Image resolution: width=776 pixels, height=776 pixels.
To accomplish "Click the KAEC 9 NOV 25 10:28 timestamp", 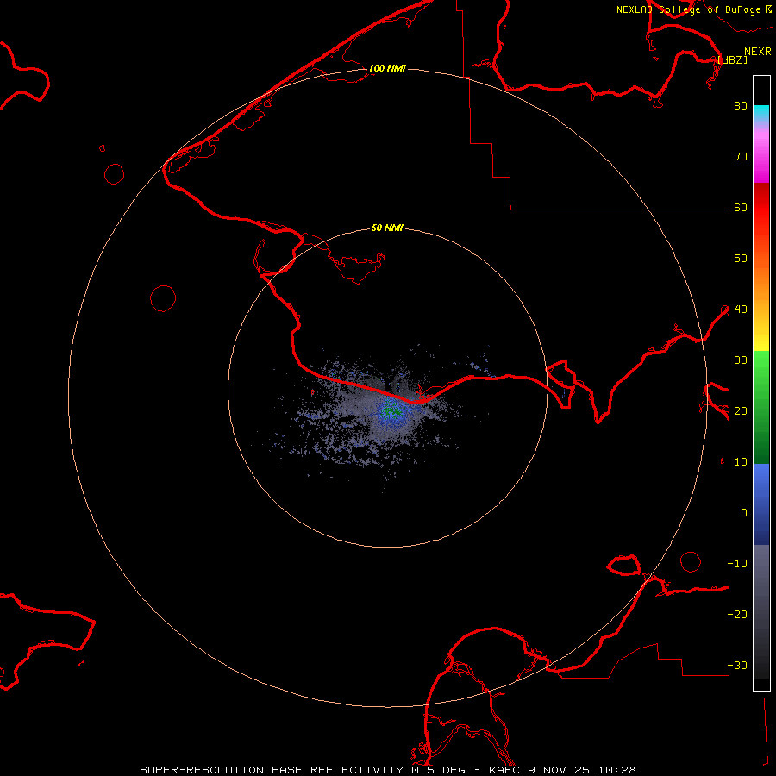I will pos(562,770).
